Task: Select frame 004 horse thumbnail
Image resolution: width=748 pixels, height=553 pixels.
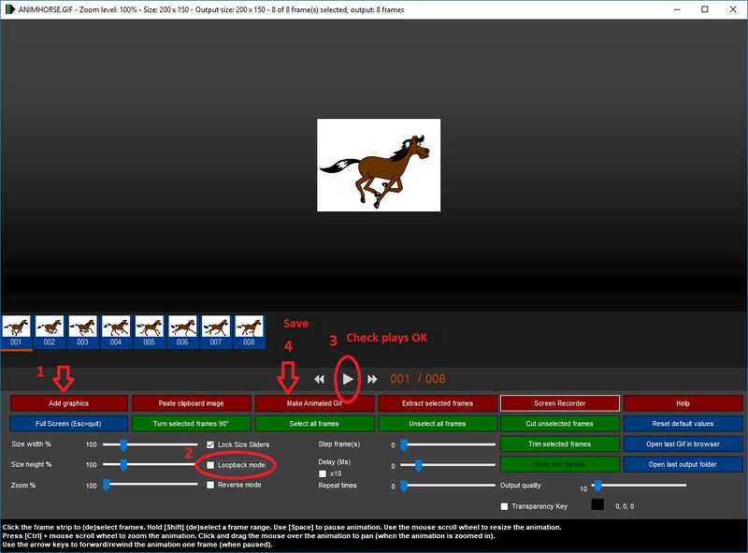Action: click(115, 327)
